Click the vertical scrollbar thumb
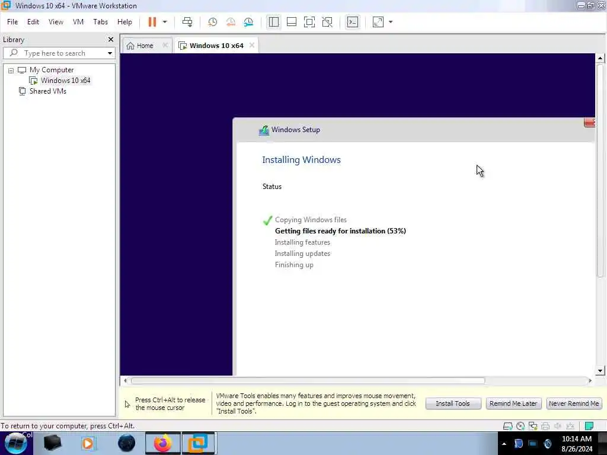The image size is (607, 455). coord(600,170)
